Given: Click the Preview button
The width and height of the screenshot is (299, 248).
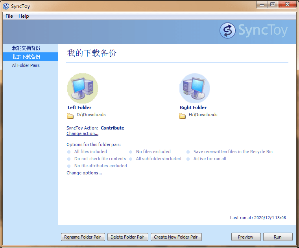Looking at the screenshot, I should 246,237.
